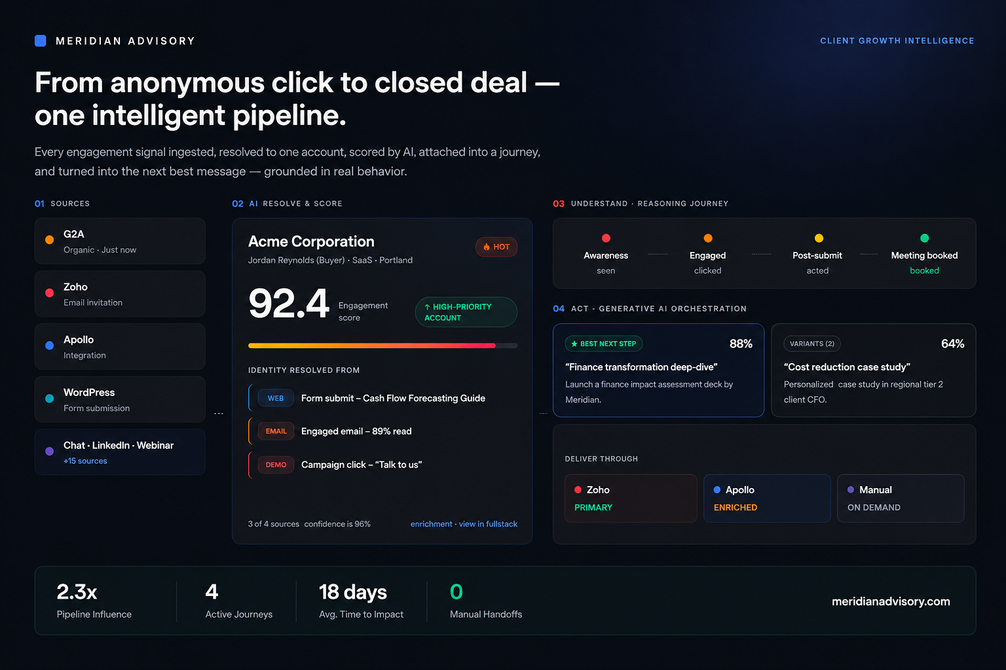Click the purple dot beside Chat LinkedIn Webinar
This screenshot has height=670, width=1006.
click(x=49, y=451)
